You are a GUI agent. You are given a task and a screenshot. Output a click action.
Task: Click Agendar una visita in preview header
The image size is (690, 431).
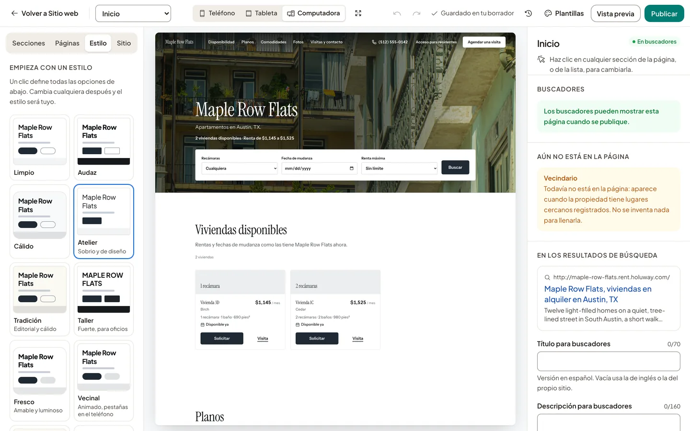pos(484,42)
